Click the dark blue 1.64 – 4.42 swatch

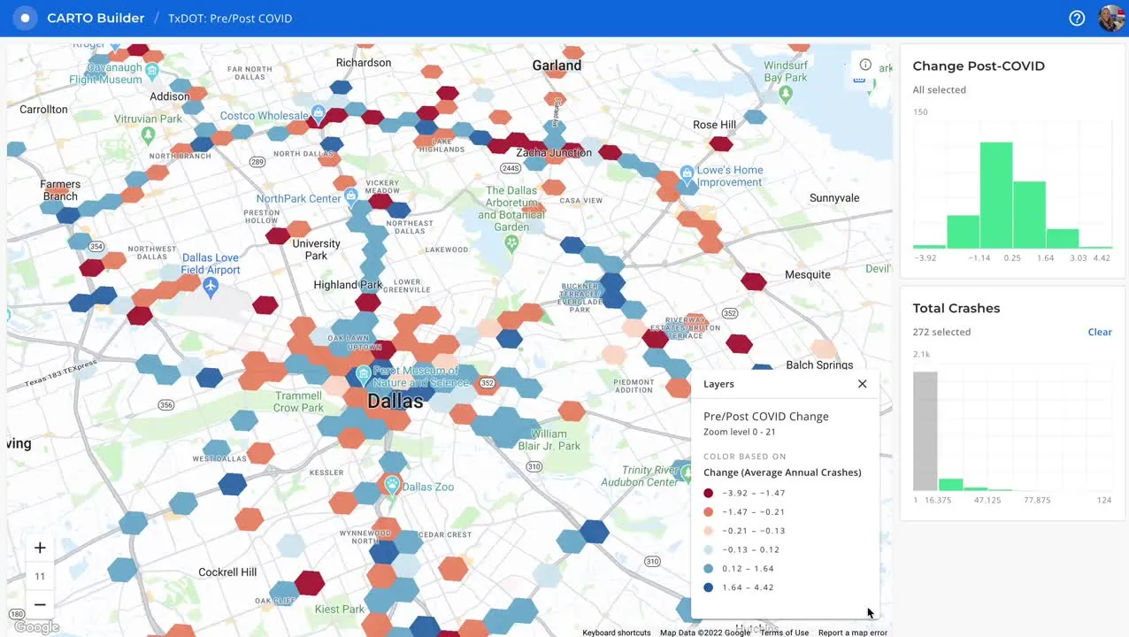709,587
